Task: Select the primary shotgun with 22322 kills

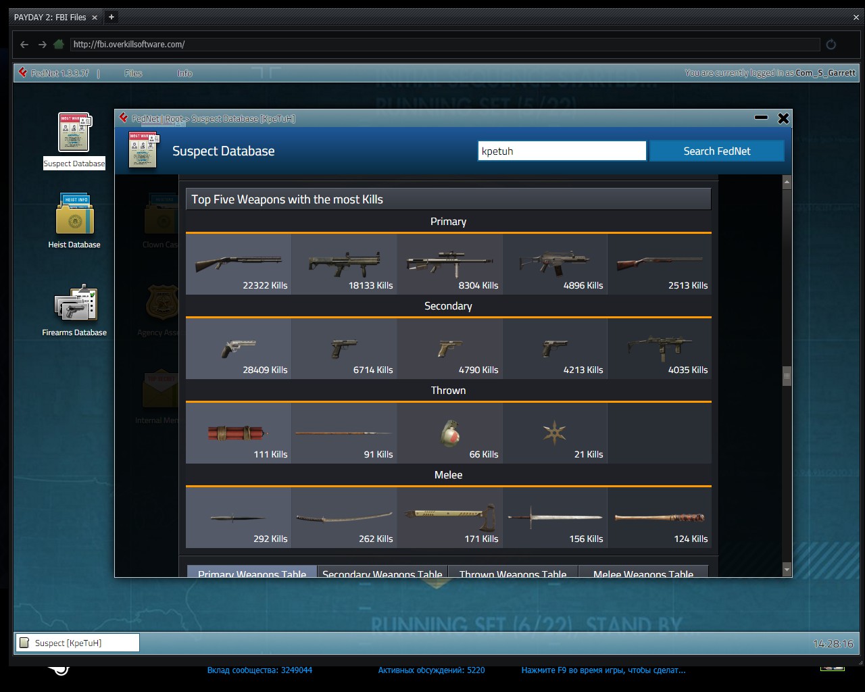Action: pyautogui.click(x=239, y=264)
